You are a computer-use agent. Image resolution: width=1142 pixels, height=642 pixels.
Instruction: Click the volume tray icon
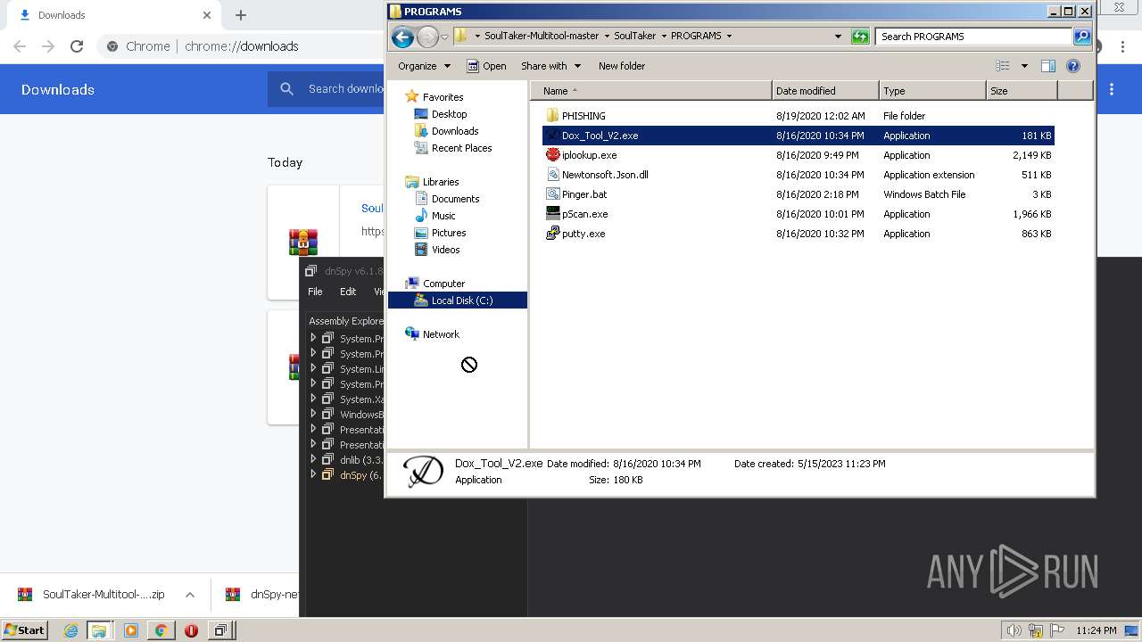(x=1014, y=630)
